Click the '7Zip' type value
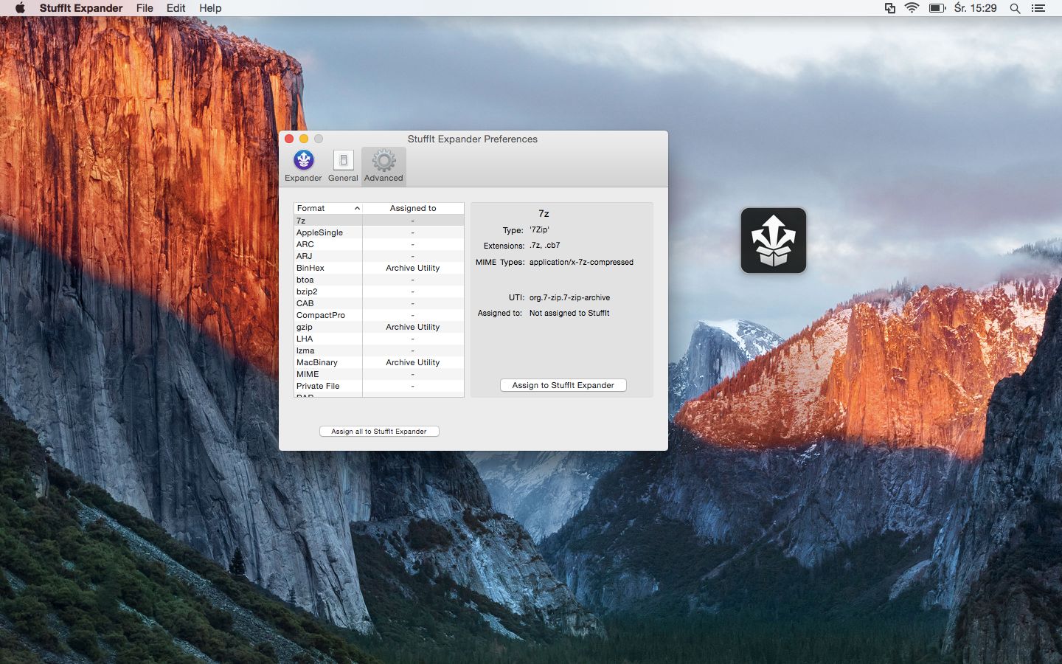This screenshot has width=1062, height=664. [x=539, y=229]
